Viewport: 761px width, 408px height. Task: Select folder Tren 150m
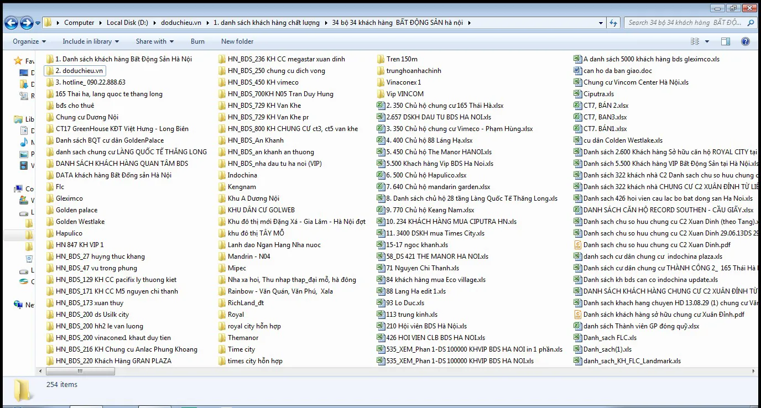(397, 59)
